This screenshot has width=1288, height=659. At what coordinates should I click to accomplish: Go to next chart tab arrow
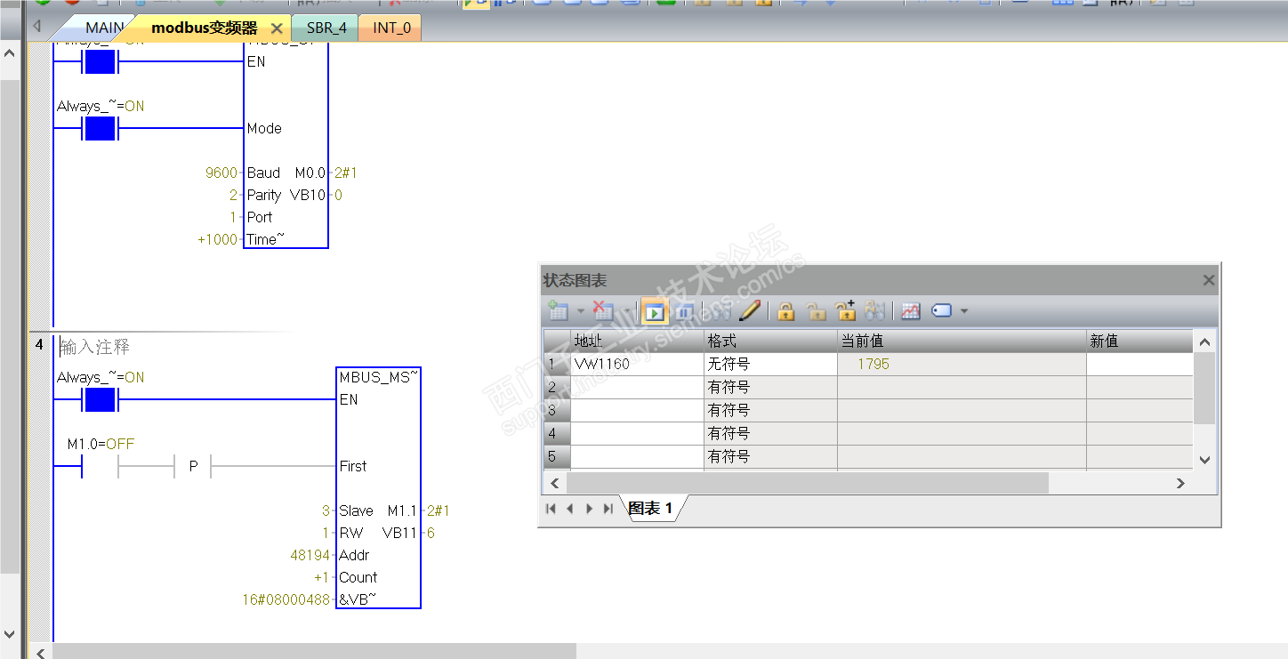[x=589, y=509]
